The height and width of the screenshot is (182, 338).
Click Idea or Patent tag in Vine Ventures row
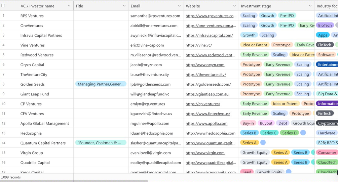point(255,45)
